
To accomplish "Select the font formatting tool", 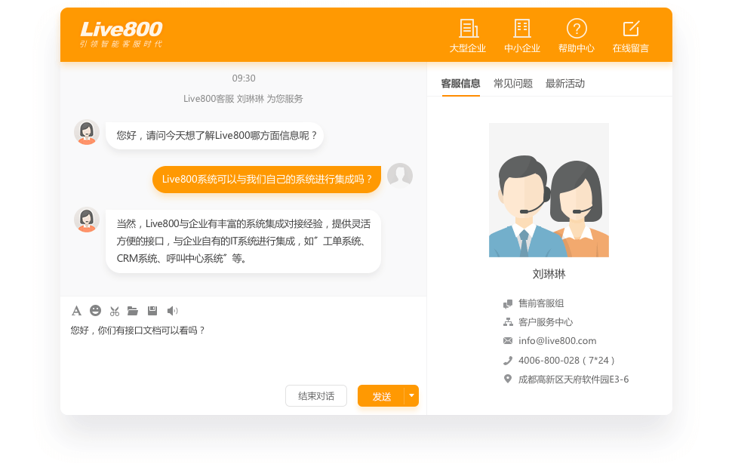I will coord(75,310).
